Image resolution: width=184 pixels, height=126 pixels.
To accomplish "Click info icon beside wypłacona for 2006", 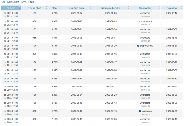I will 140,111.
